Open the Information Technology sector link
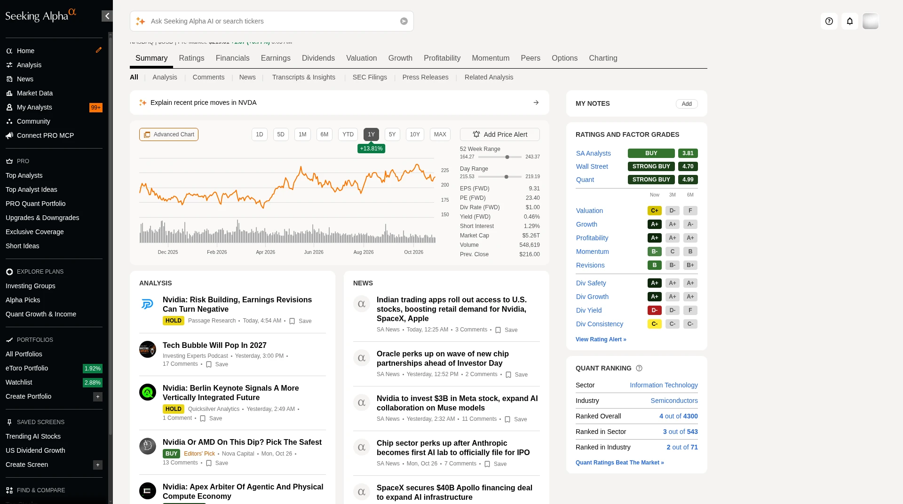The height and width of the screenshot is (504, 903). pos(664,385)
